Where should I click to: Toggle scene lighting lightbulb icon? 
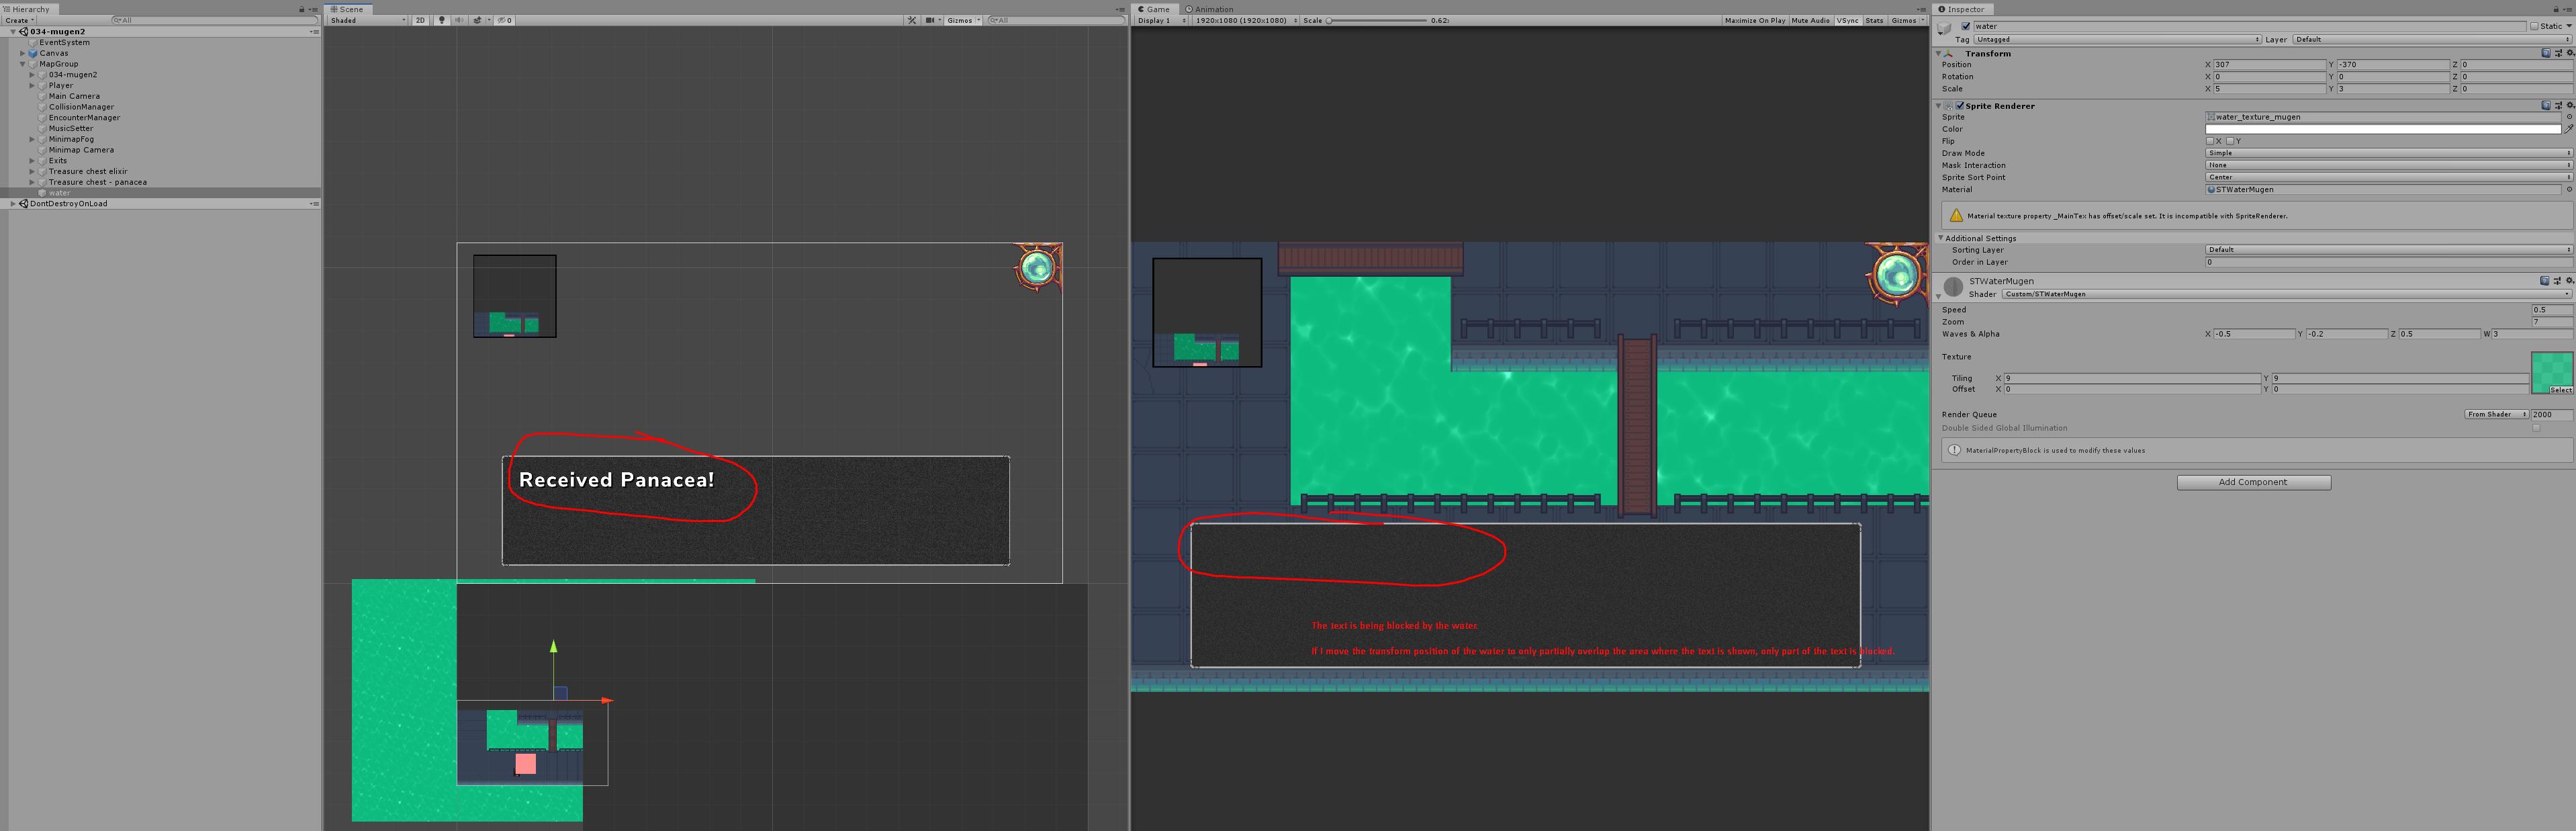[x=442, y=20]
